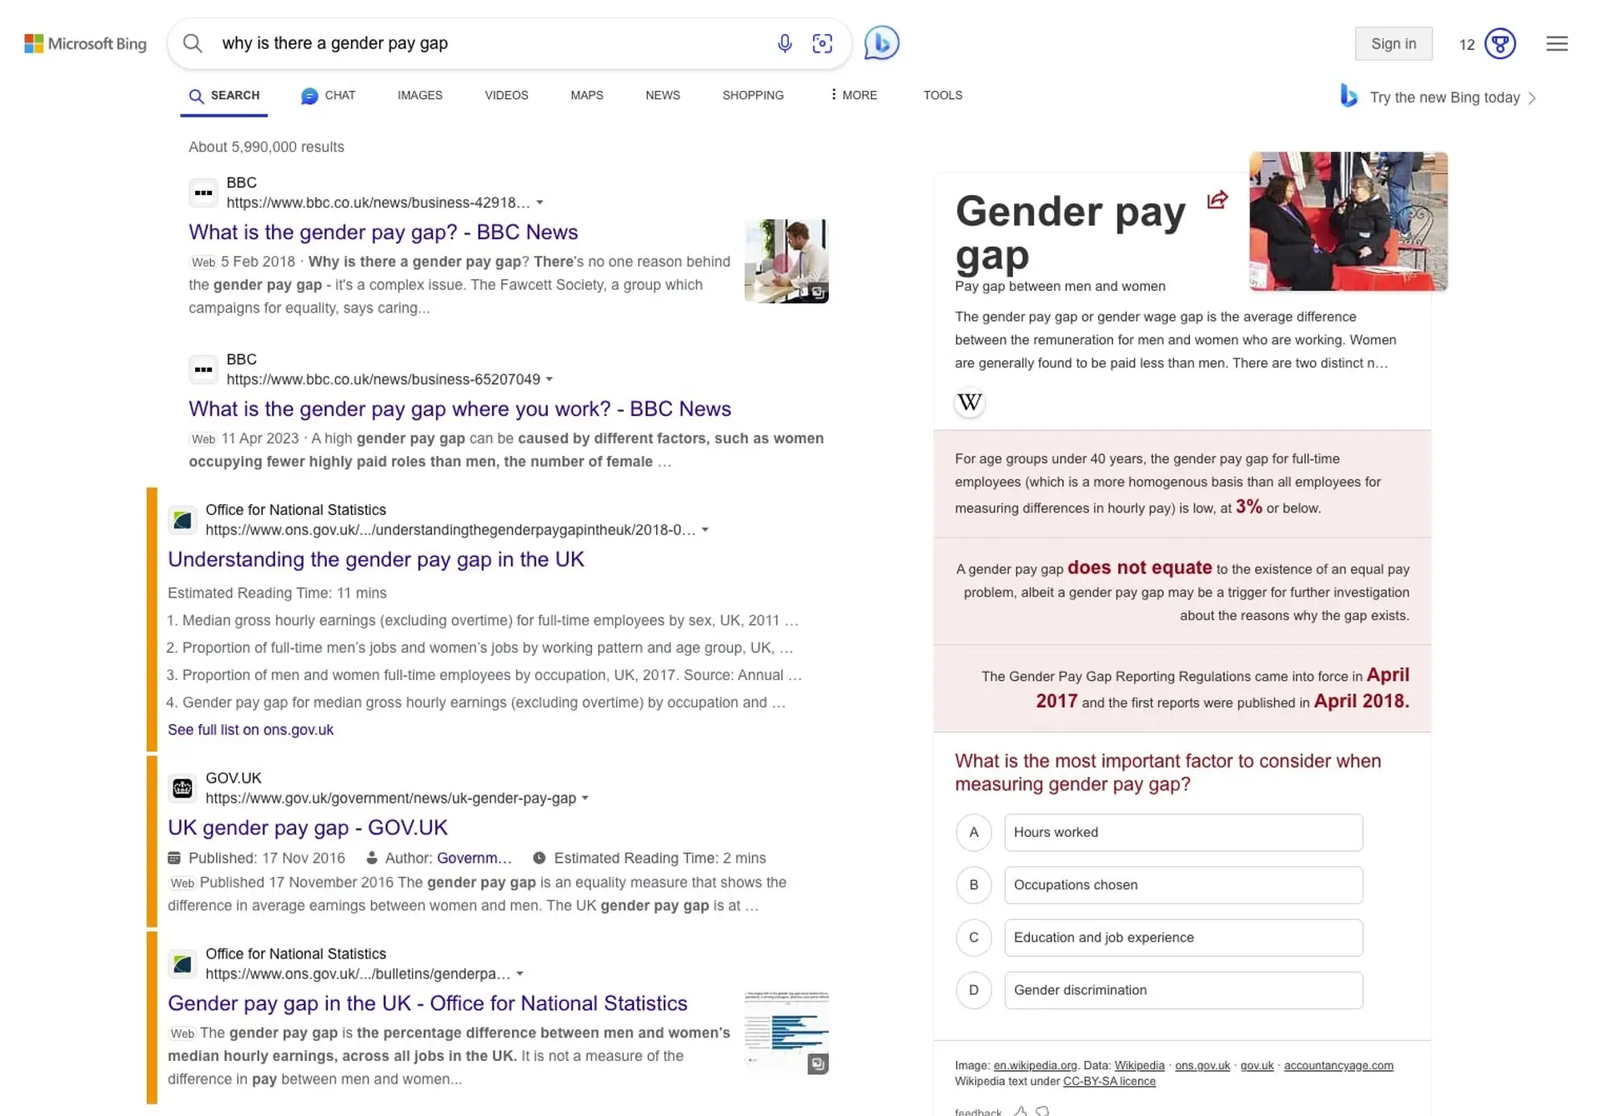The height and width of the screenshot is (1116, 1601).
Task: Open the TOOLS filter menu
Action: [942, 95]
